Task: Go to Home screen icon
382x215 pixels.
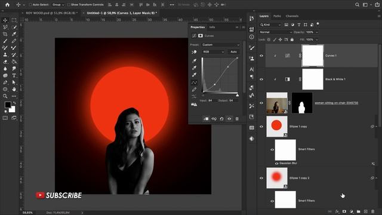Action: [x=8, y=5]
